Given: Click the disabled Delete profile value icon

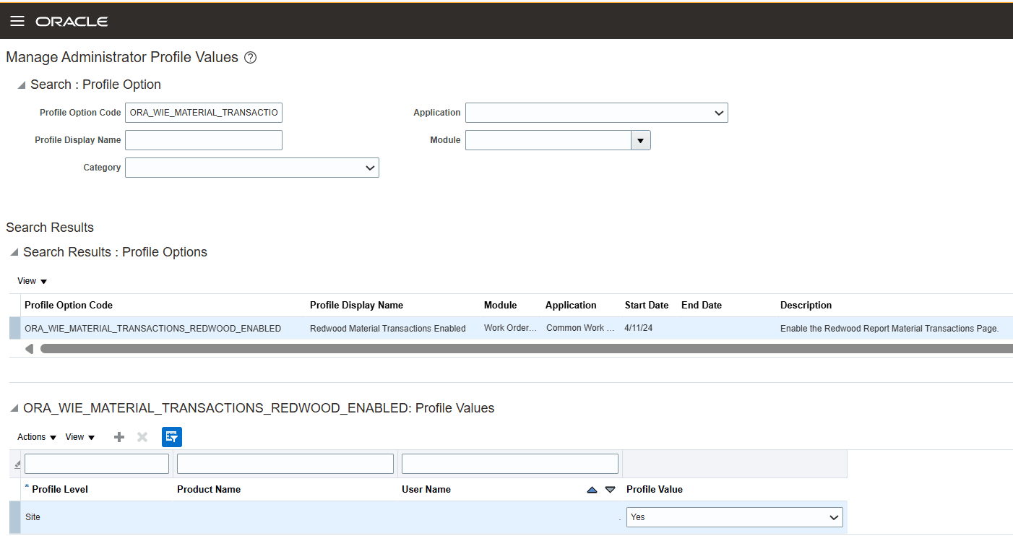Looking at the screenshot, I should (x=142, y=436).
